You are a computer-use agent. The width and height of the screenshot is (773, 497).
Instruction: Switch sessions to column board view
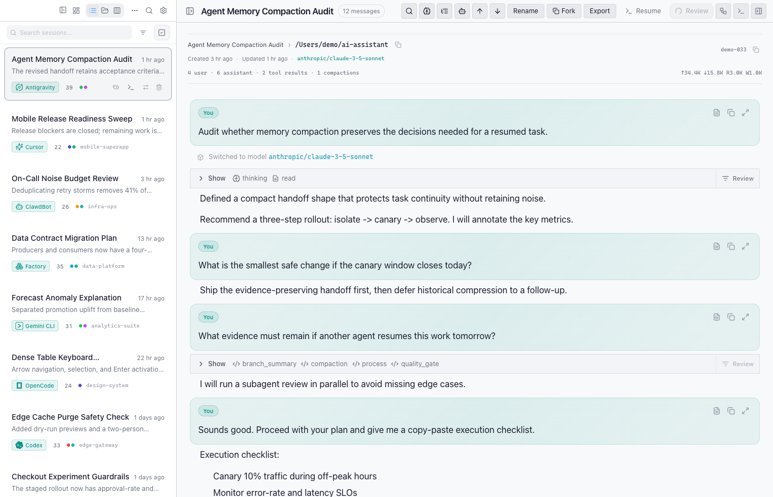(117, 10)
